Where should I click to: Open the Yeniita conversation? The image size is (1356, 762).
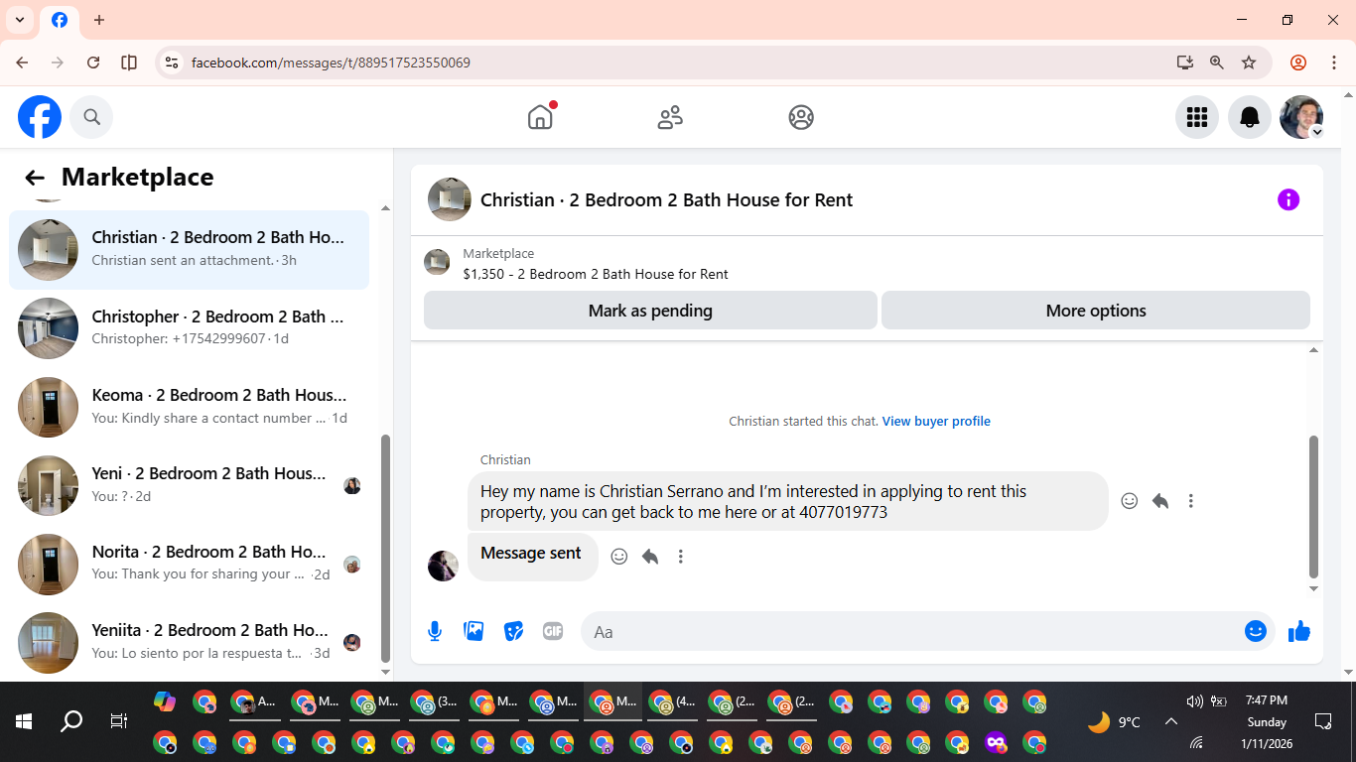point(189,642)
